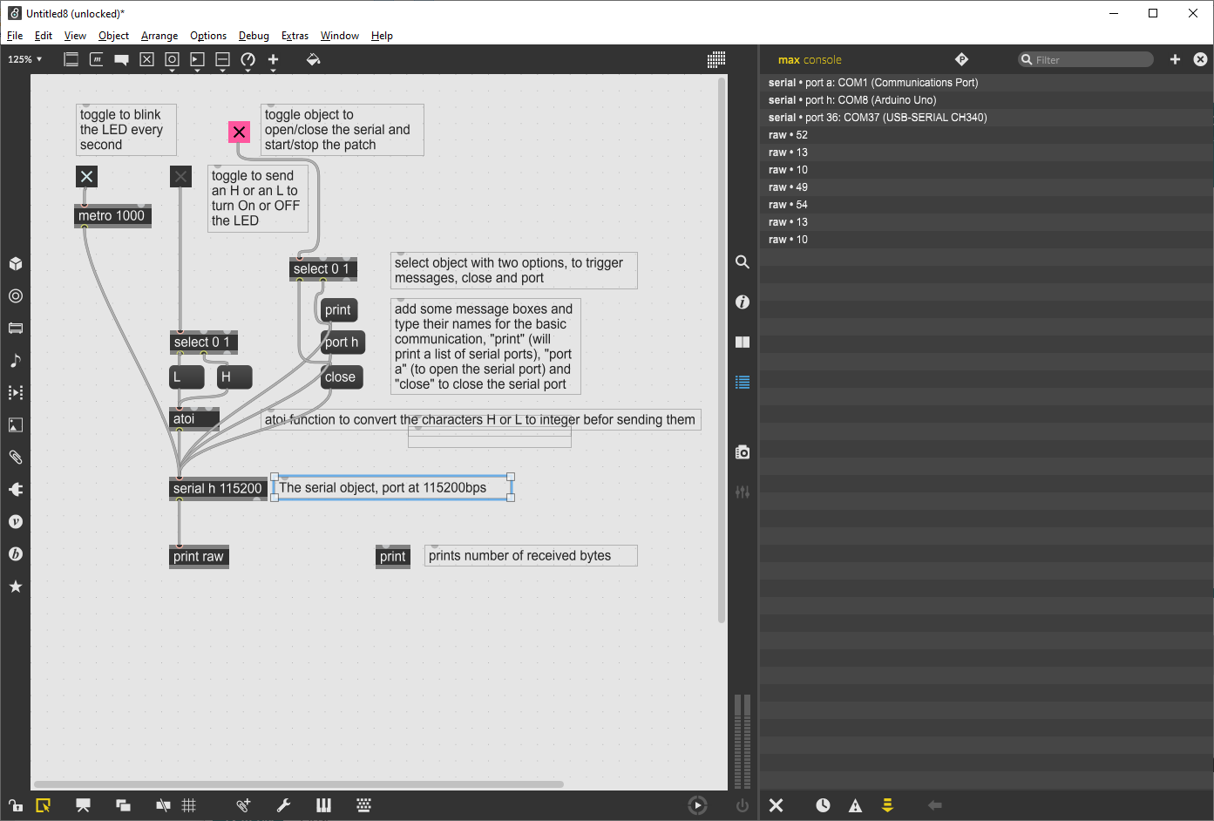Open the Debug menu
Viewport: 1214px width, 821px height.
(x=254, y=36)
